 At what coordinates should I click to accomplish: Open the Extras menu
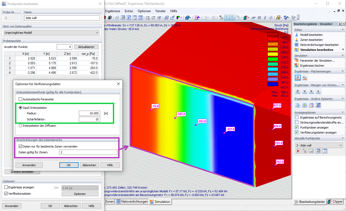(x=129, y=11)
